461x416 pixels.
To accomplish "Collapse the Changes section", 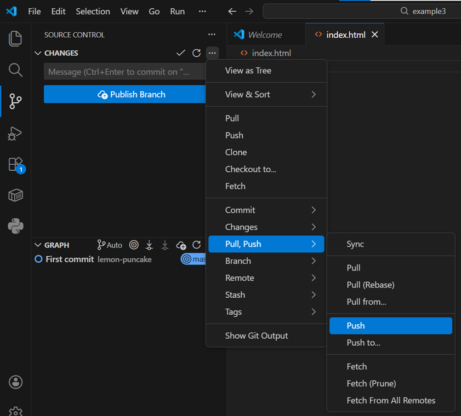I will coord(38,53).
